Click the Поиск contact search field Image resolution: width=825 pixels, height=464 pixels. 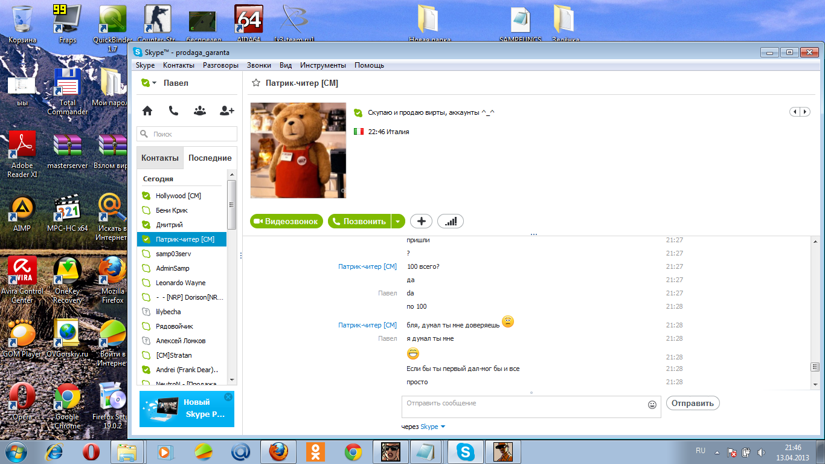point(187,134)
